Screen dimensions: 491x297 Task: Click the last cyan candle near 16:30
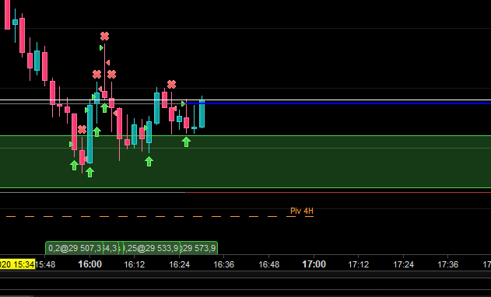(x=202, y=114)
